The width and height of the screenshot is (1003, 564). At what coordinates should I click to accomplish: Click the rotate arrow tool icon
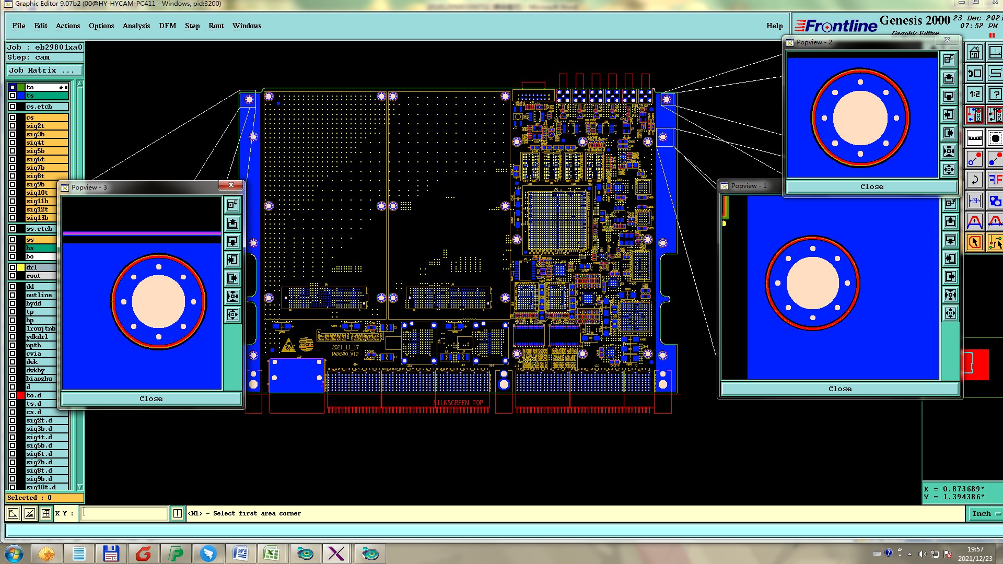(x=975, y=180)
